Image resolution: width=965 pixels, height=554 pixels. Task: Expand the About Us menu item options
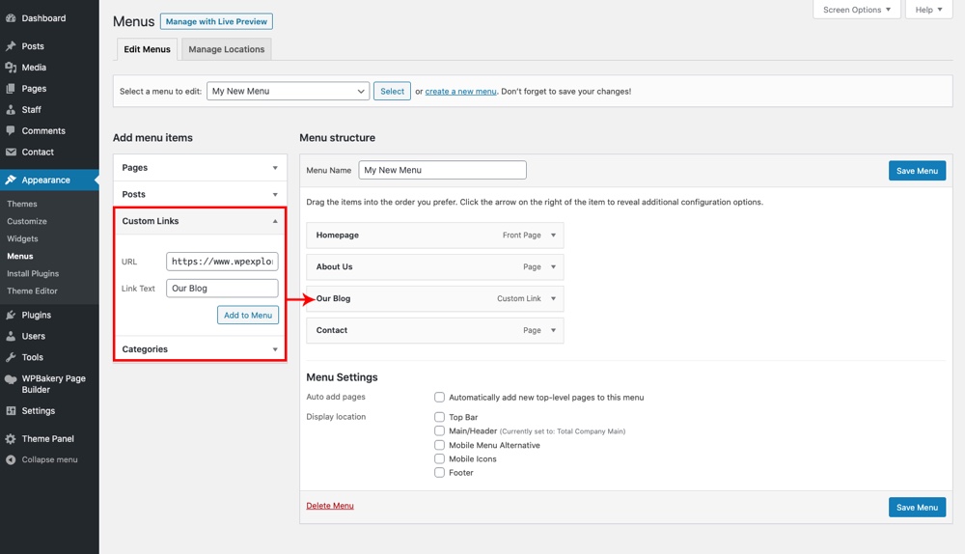coord(553,266)
